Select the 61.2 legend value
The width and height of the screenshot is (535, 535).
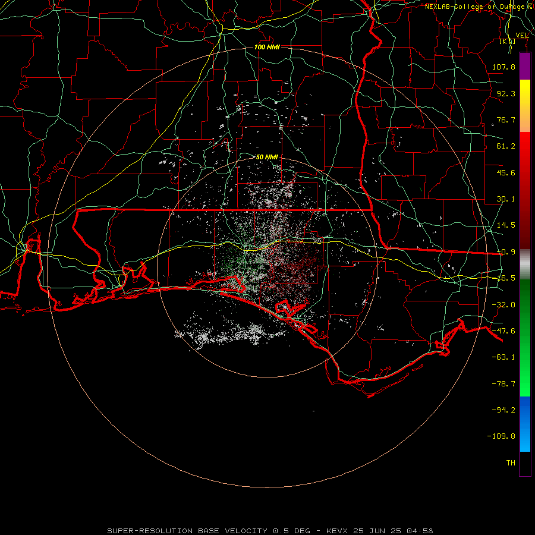pyautogui.click(x=506, y=146)
